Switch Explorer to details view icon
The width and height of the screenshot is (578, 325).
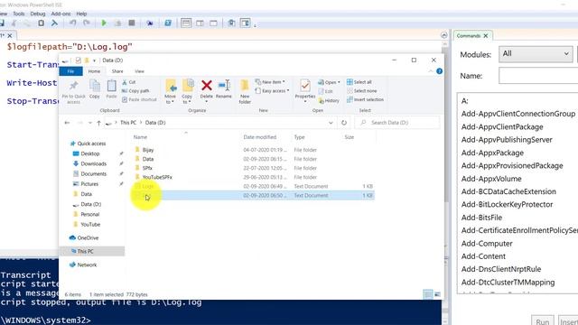pyautogui.click(x=427, y=294)
